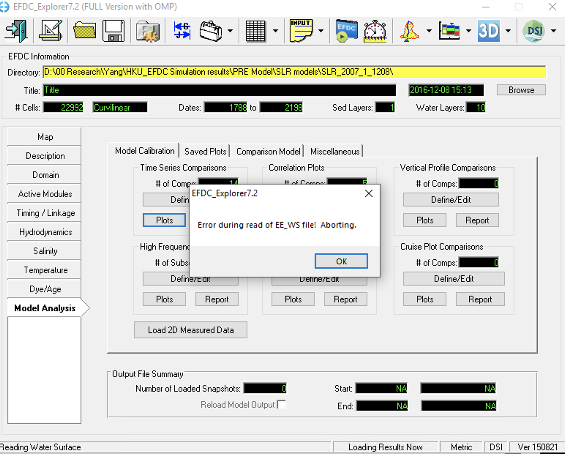Image resolution: width=565 pixels, height=454 pixels.
Task: Click Plots under Time Series Comparisons
Action: (164, 220)
